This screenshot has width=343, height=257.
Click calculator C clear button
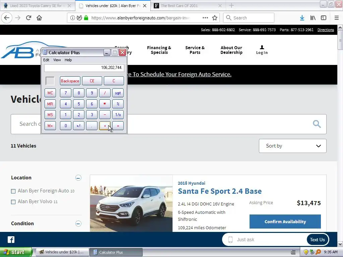[x=114, y=81]
